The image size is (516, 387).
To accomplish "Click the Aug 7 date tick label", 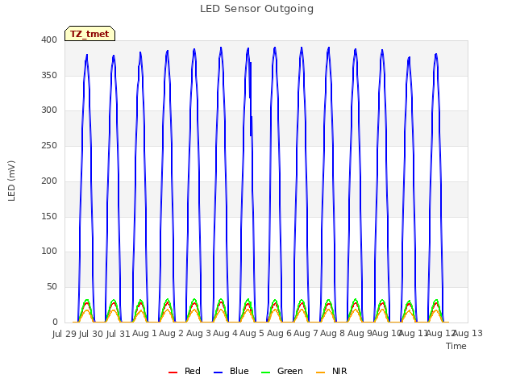I will pyautogui.click(x=306, y=333).
